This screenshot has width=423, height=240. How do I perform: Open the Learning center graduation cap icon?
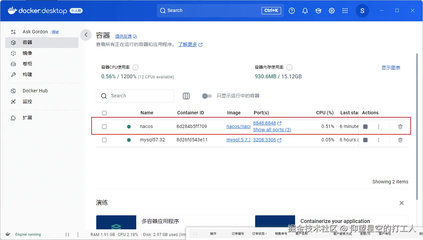pos(318,11)
